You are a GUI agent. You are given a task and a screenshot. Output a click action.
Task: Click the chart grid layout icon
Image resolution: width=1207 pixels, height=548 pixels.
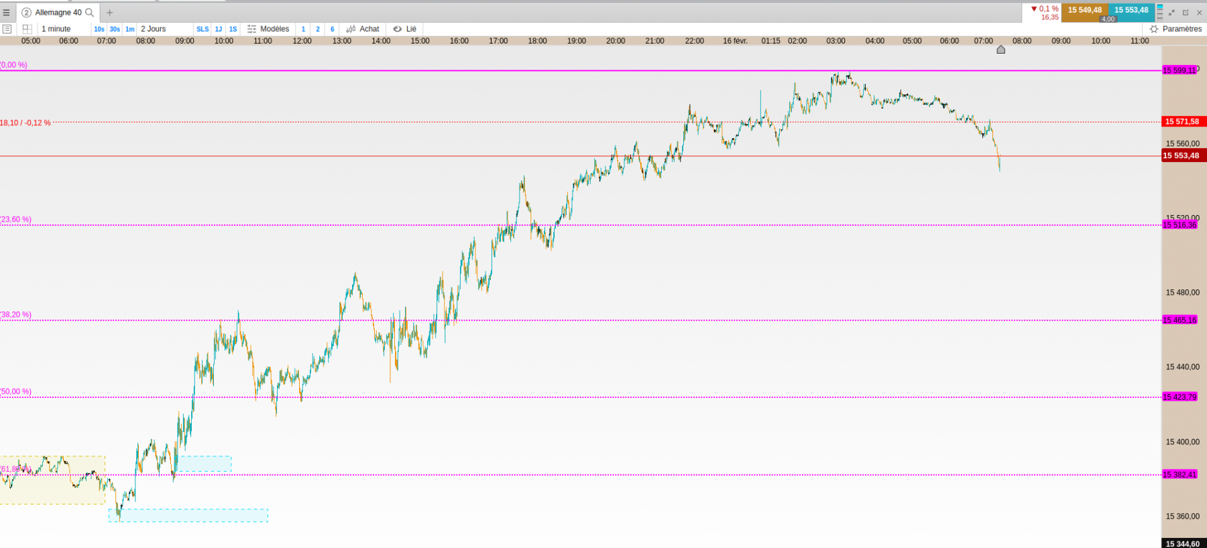click(x=27, y=29)
